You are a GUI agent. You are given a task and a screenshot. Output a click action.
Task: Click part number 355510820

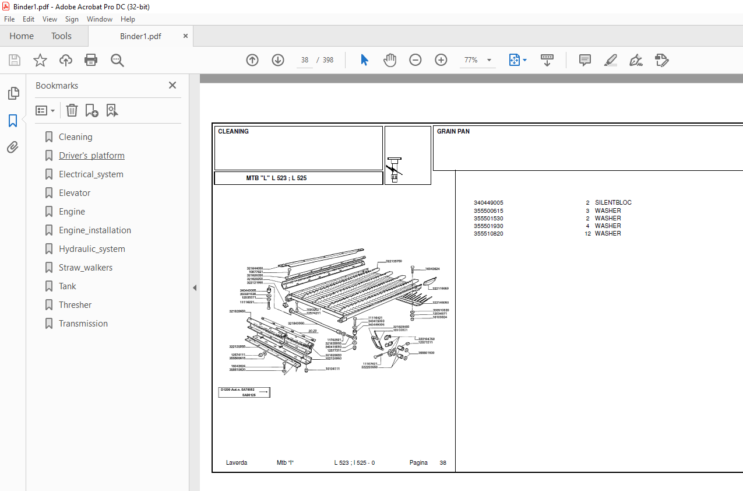pyautogui.click(x=488, y=233)
